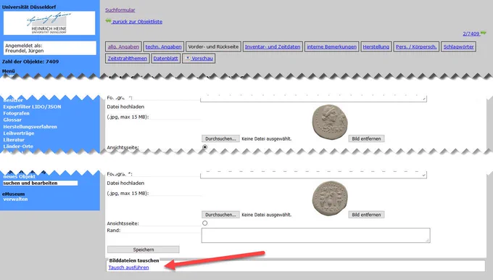Image resolution: width=493 pixels, height=280 pixels.
Task: Switch to the allg. Angaben tab
Action: (x=123, y=46)
